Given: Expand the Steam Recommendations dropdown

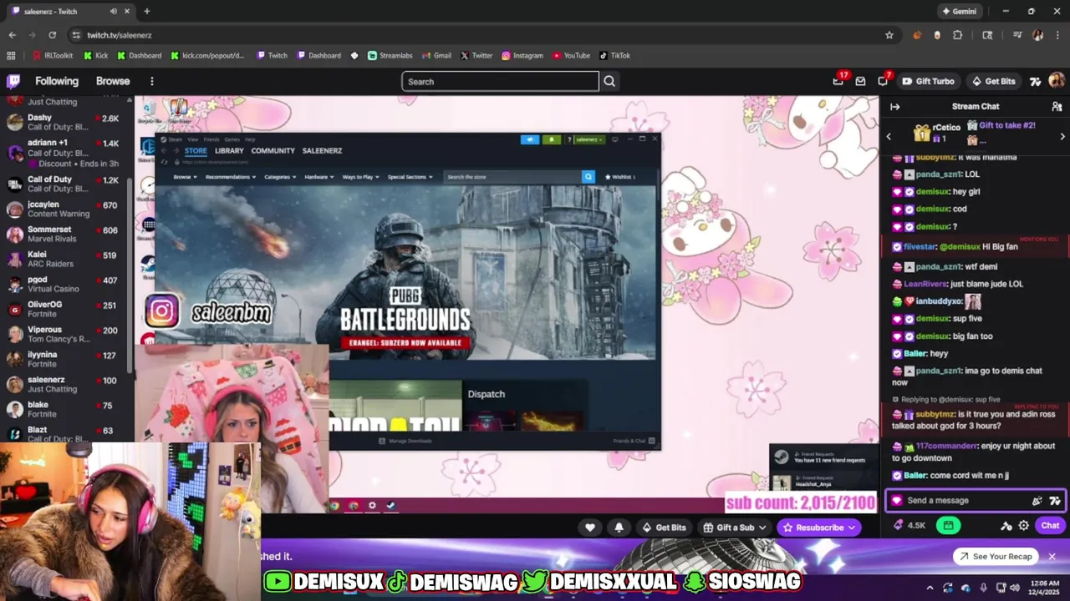Looking at the screenshot, I should (x=230, y=177).
